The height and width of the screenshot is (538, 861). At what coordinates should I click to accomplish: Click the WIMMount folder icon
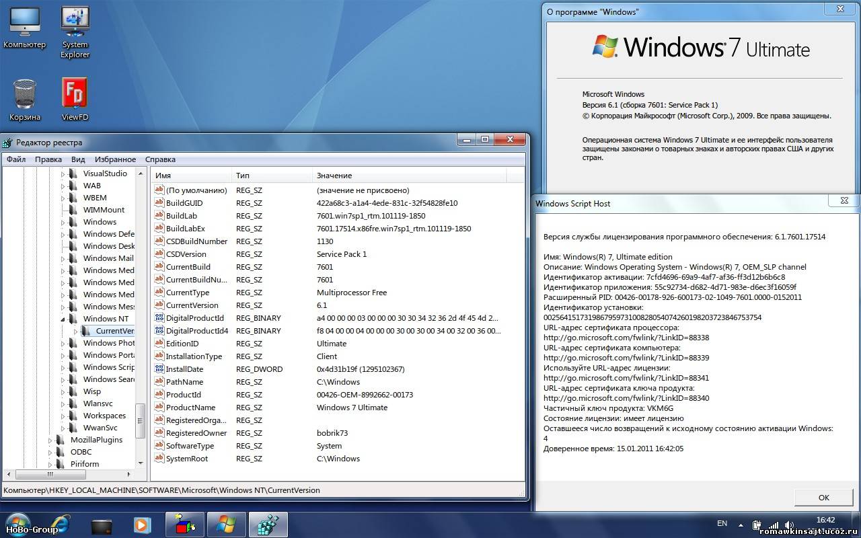(73, 210)
